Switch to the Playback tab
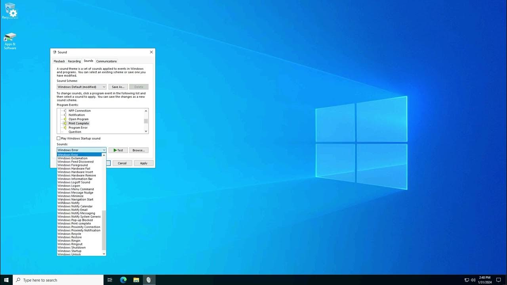The width and height of the screenshot is (507, 285). click(59, 61)
